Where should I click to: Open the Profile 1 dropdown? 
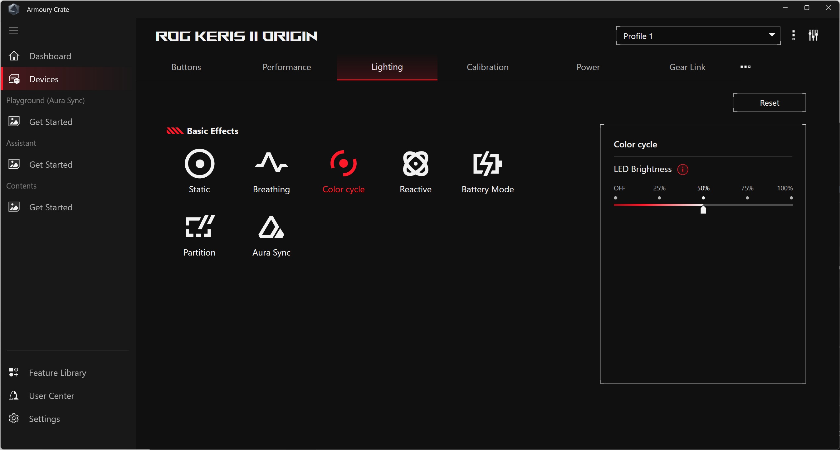click(698, 36)
